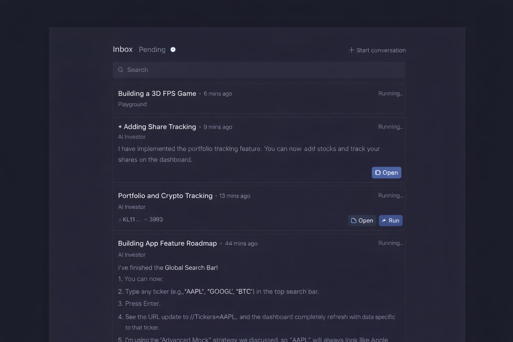Viewport: 513px width, 342px height.
Task: Click the Global Search Bar highlighted text
Action: coord(191,268)
